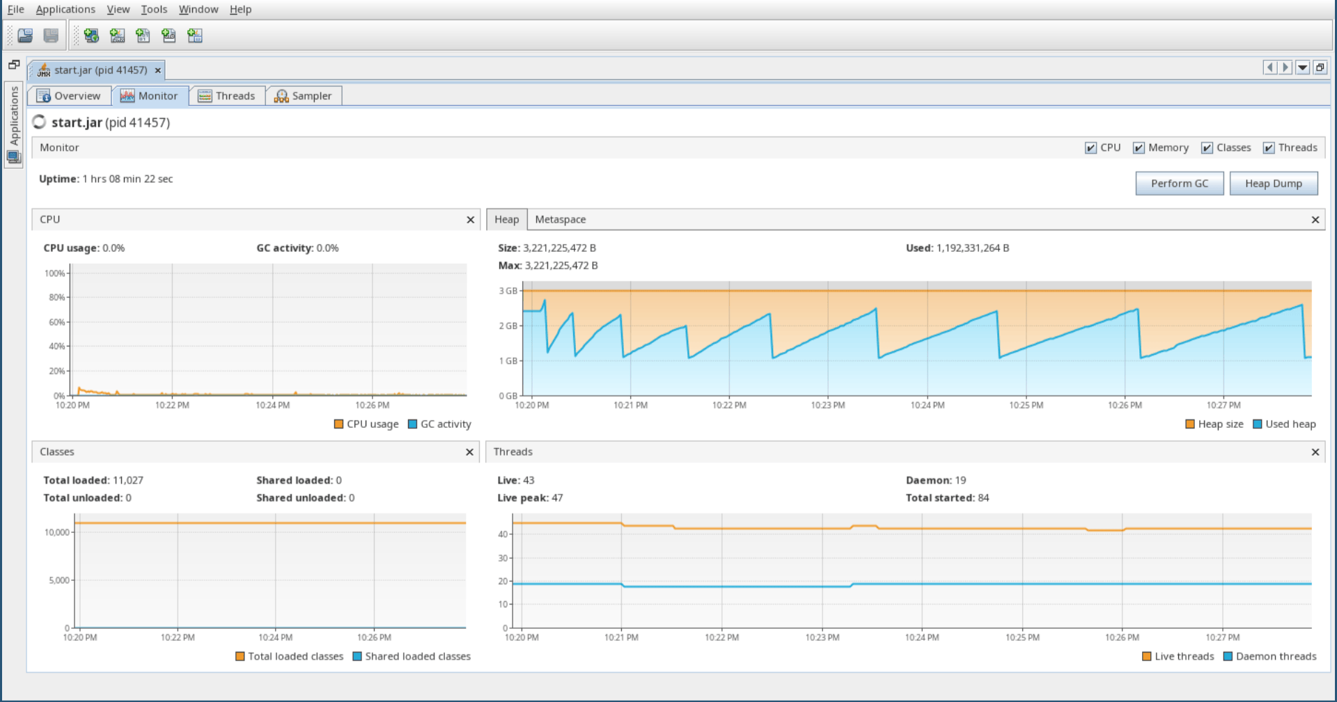Click the orange Heap size legend swatch
The height and width of the screenshot is (702, 1337).
(x=1190, y=424)
